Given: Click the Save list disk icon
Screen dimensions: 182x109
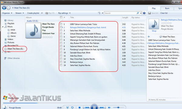Looking at the screenshot, I should point(149,13).
